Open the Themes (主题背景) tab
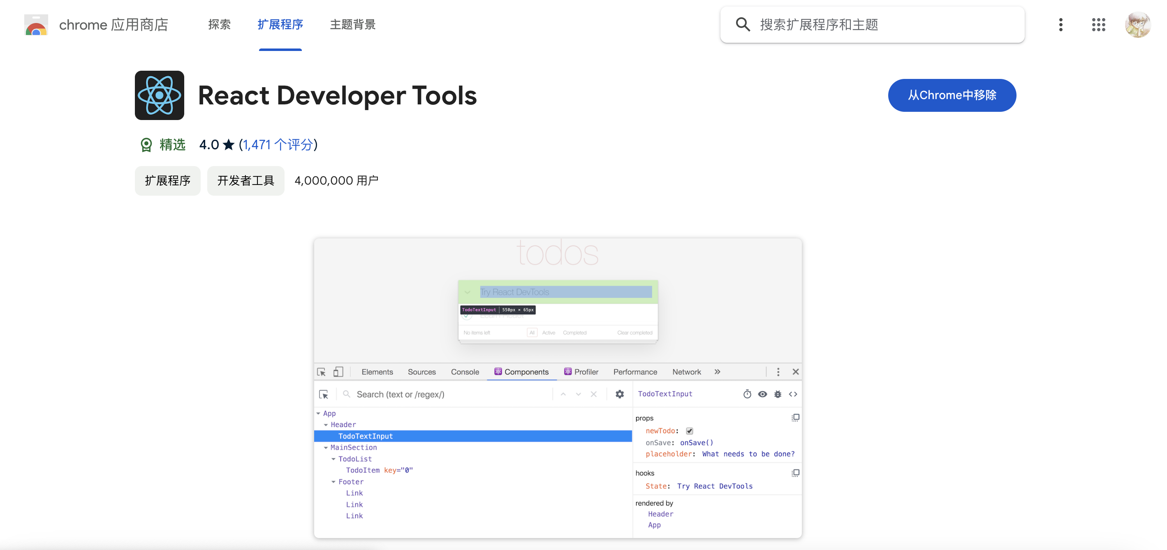The image size is (1167, 550). pos(352,25)
